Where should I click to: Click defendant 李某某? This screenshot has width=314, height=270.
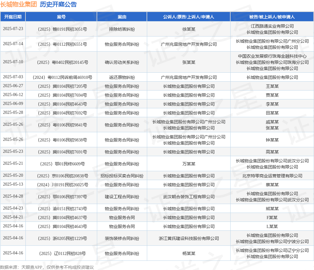coord(272,104)
